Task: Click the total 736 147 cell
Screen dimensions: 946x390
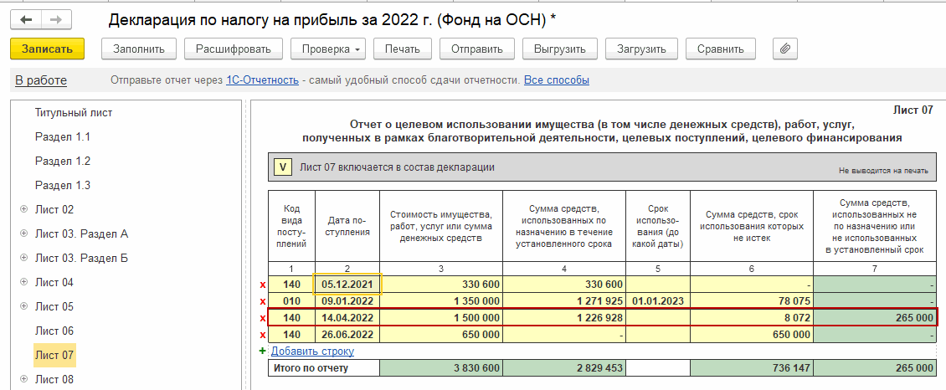Action: 752,367
